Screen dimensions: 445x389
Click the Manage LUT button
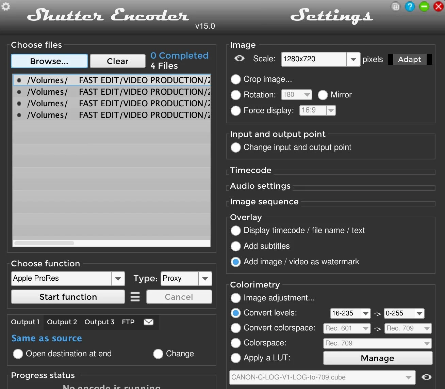[378, 358]
